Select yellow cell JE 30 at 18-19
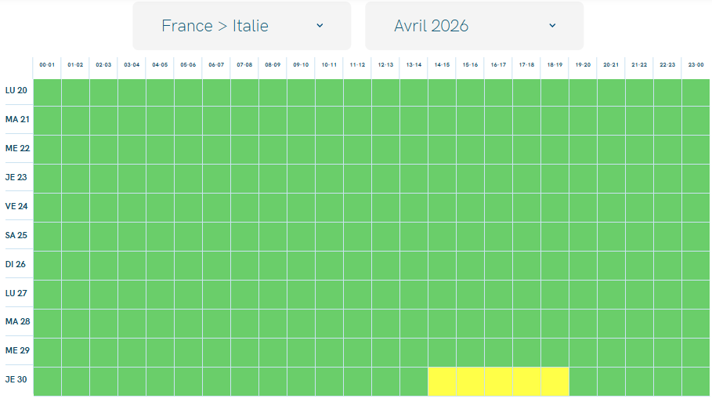 pyautogui.click(x=555, y=382)
